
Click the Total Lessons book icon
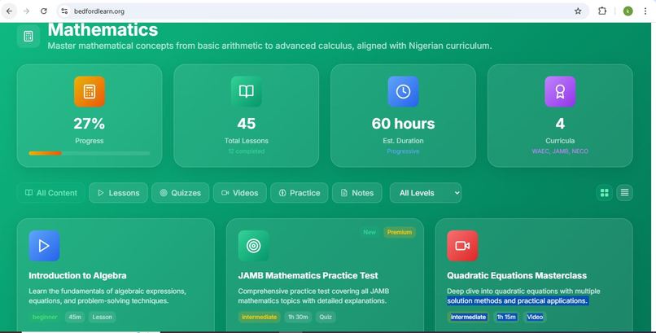tap(246, 92)
